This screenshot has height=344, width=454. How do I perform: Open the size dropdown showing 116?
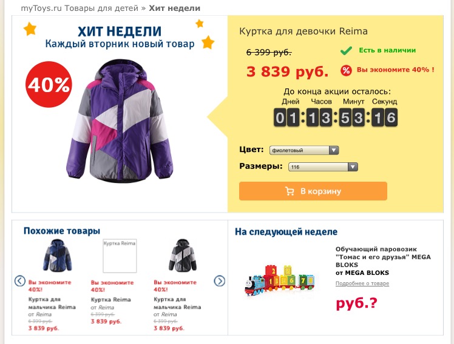pyautogui.click(x=323, y=167)
